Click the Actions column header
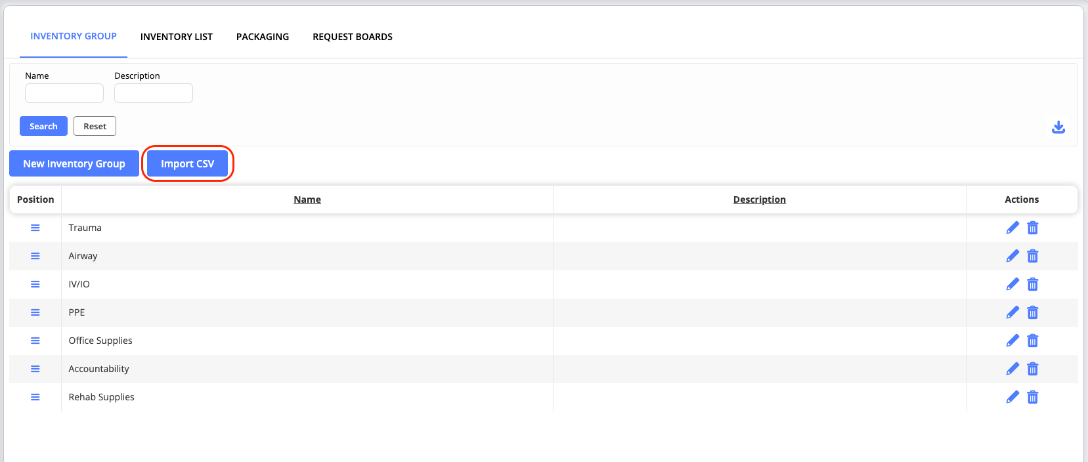 1022,199
